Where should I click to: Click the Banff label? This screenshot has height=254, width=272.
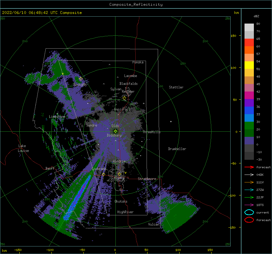[x=50, y=168]
